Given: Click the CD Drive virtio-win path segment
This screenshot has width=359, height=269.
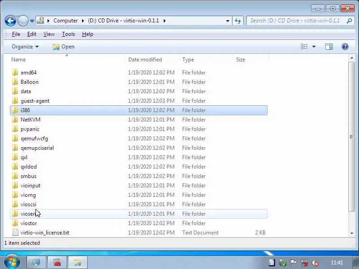Looking at the screenshot, I should [123, 21].
